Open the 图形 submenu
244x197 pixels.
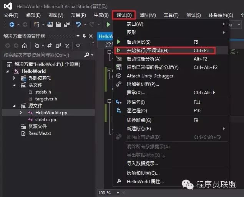point(171,33)
